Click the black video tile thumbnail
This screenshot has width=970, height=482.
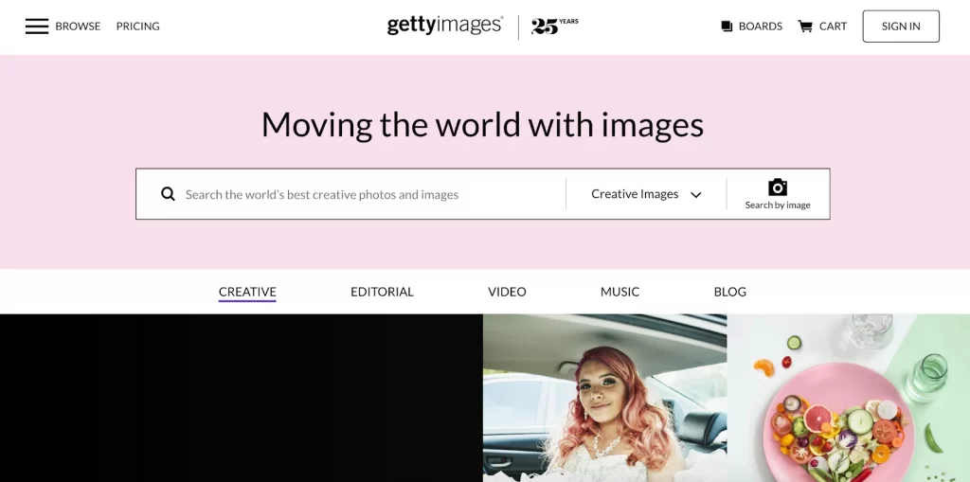click(x=242, y=398)
